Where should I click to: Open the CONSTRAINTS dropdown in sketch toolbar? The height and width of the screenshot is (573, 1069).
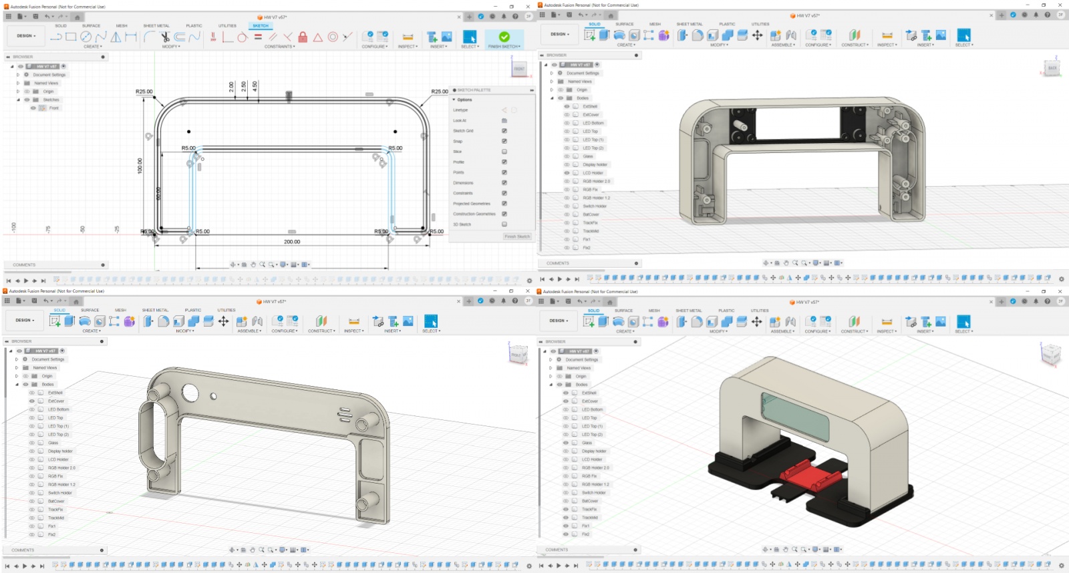click(279, 47)
